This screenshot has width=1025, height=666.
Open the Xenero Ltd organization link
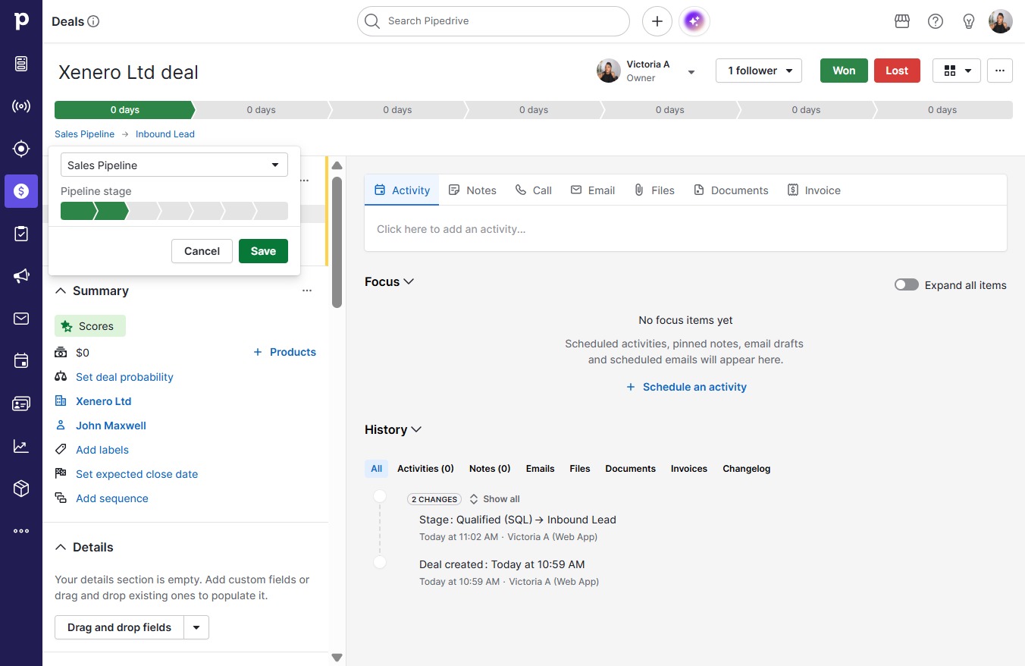click(x=103, y=401)
